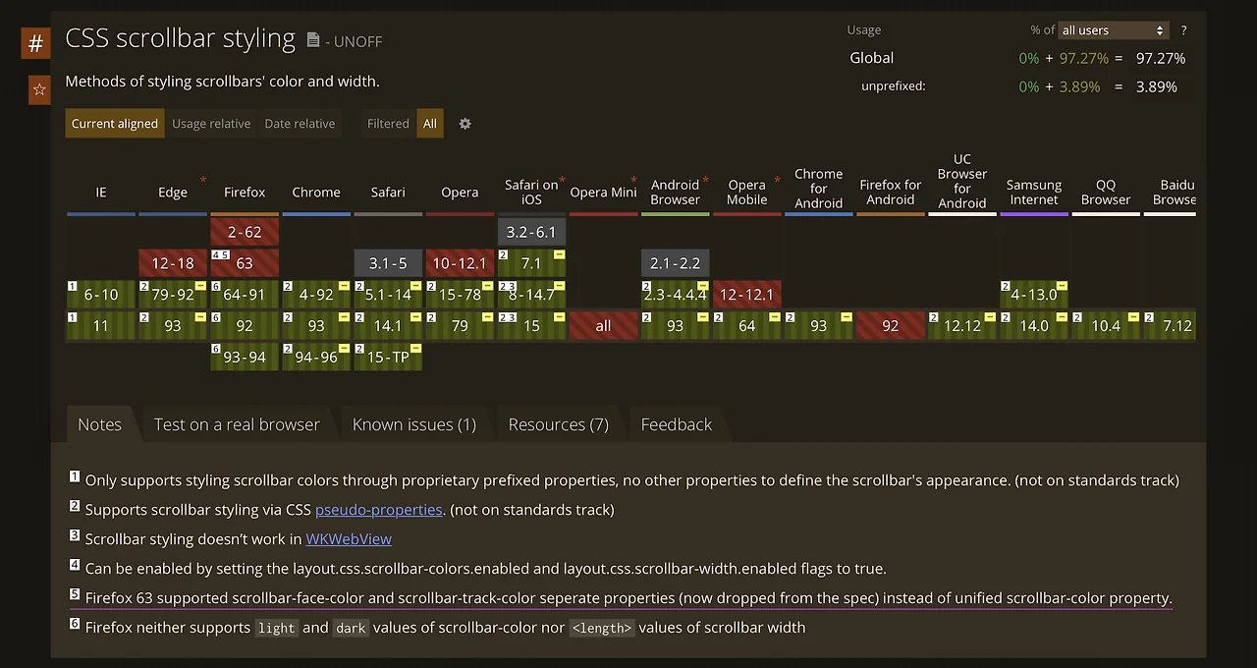Screen dimensions: 1257x668
Task: Open the Resources (7) tab
Action: (558, 424)
